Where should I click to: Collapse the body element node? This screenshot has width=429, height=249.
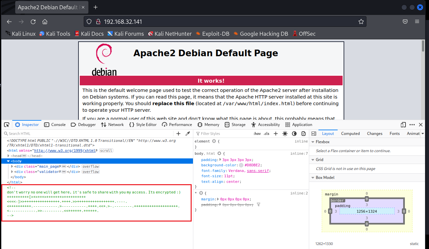click(x=9, y=161)
